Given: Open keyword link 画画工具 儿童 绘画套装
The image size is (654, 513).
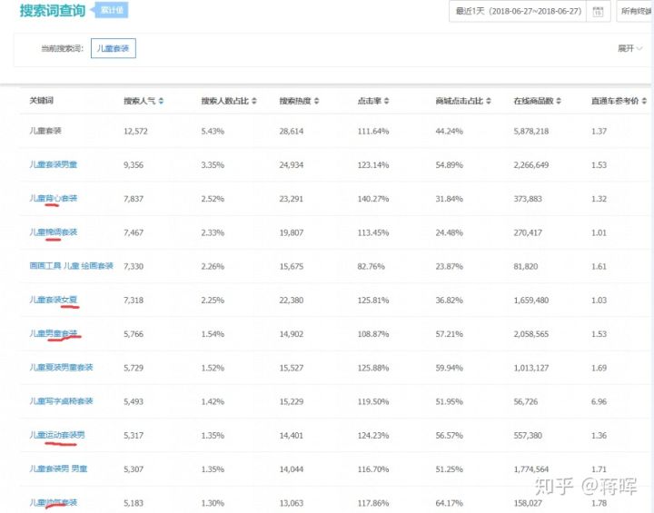Looking at the screenshot, I should click(x=72, y=266).
